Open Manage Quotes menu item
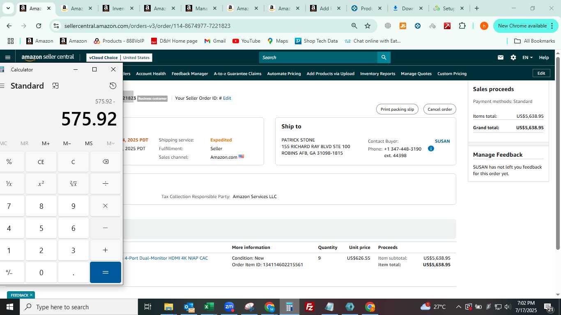This screenshot has height=315, width=561. (x=416, y=73)
